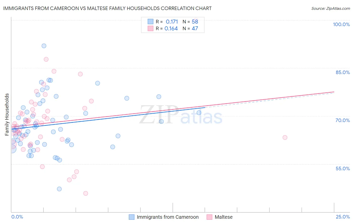This screenshot has height=224, width=353.
Task: Click the 100.0% y-axis label
Action: [x=341, y=24]
